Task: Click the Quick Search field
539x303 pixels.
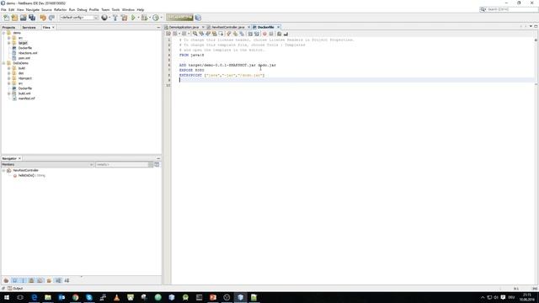Action: pyautogui.click(x=509, y=9)
